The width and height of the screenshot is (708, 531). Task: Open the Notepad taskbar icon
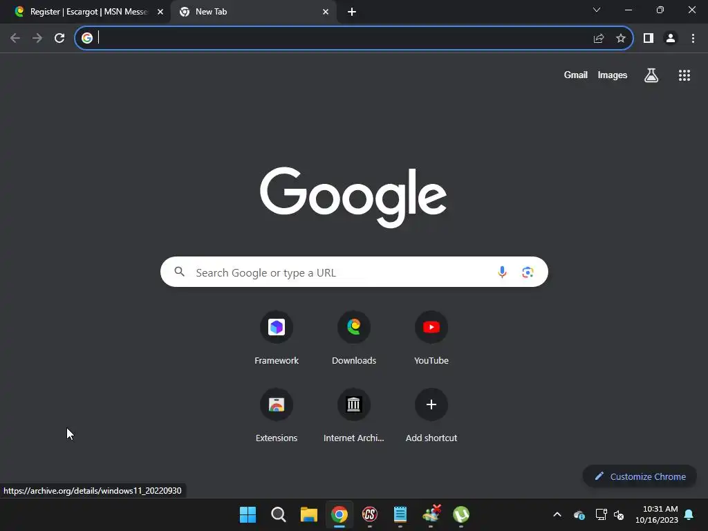pos(400,514)
